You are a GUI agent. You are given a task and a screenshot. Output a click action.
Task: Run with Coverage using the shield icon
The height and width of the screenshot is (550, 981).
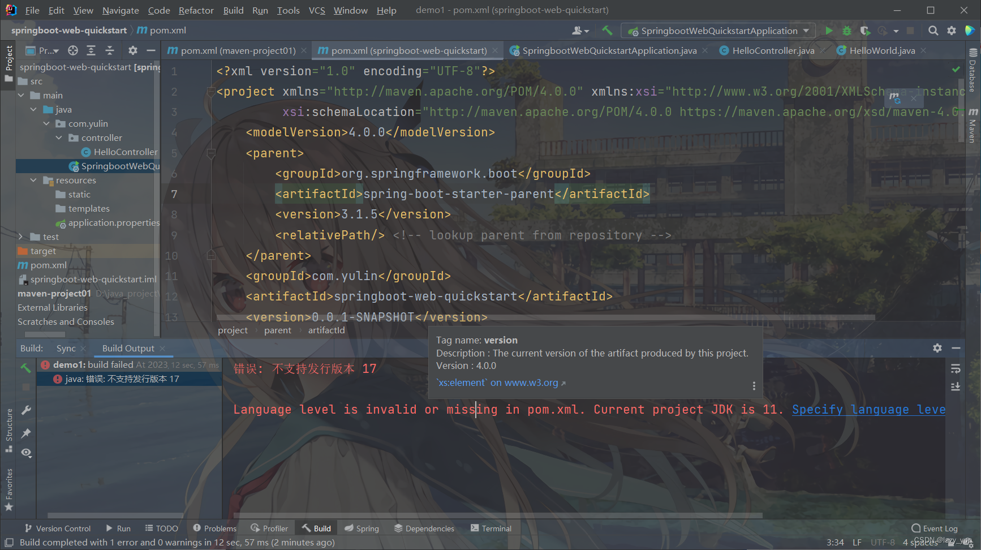tap(865, 31)
